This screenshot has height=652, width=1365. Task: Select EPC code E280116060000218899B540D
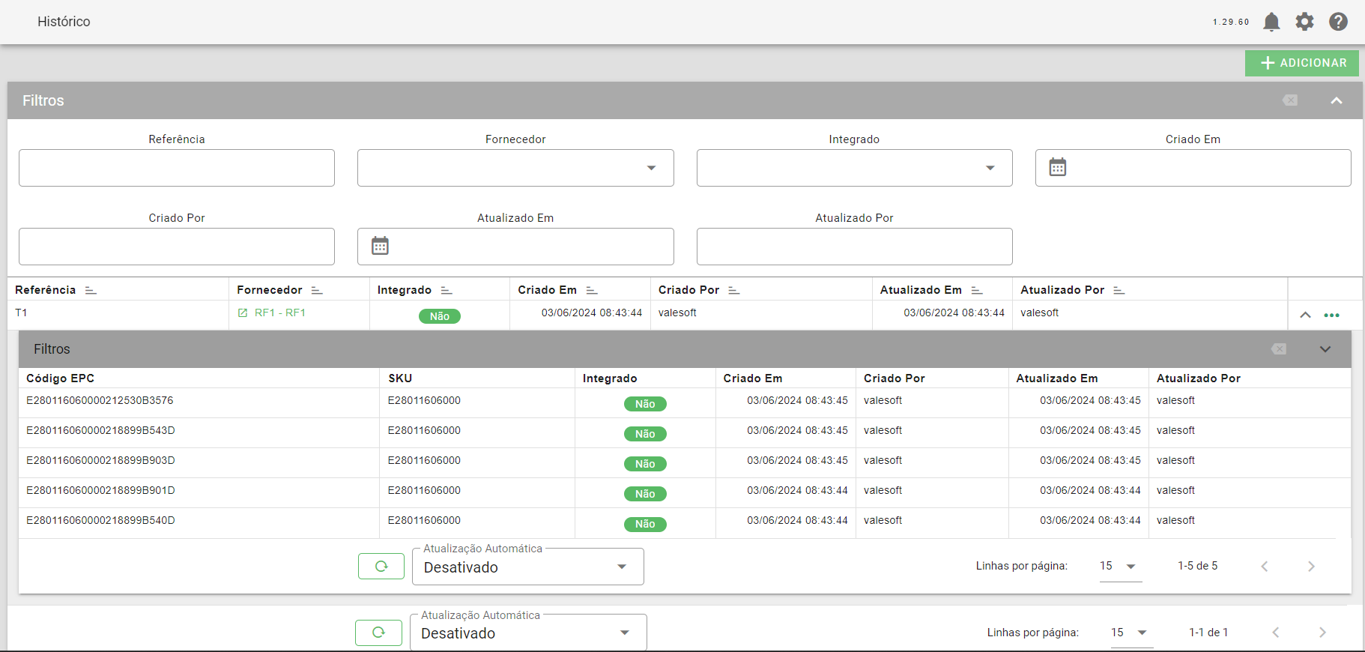(100, 520)
